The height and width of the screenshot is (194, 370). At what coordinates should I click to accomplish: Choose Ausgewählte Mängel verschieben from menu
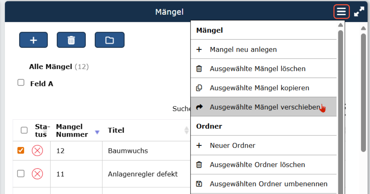(x=264, y=107)
